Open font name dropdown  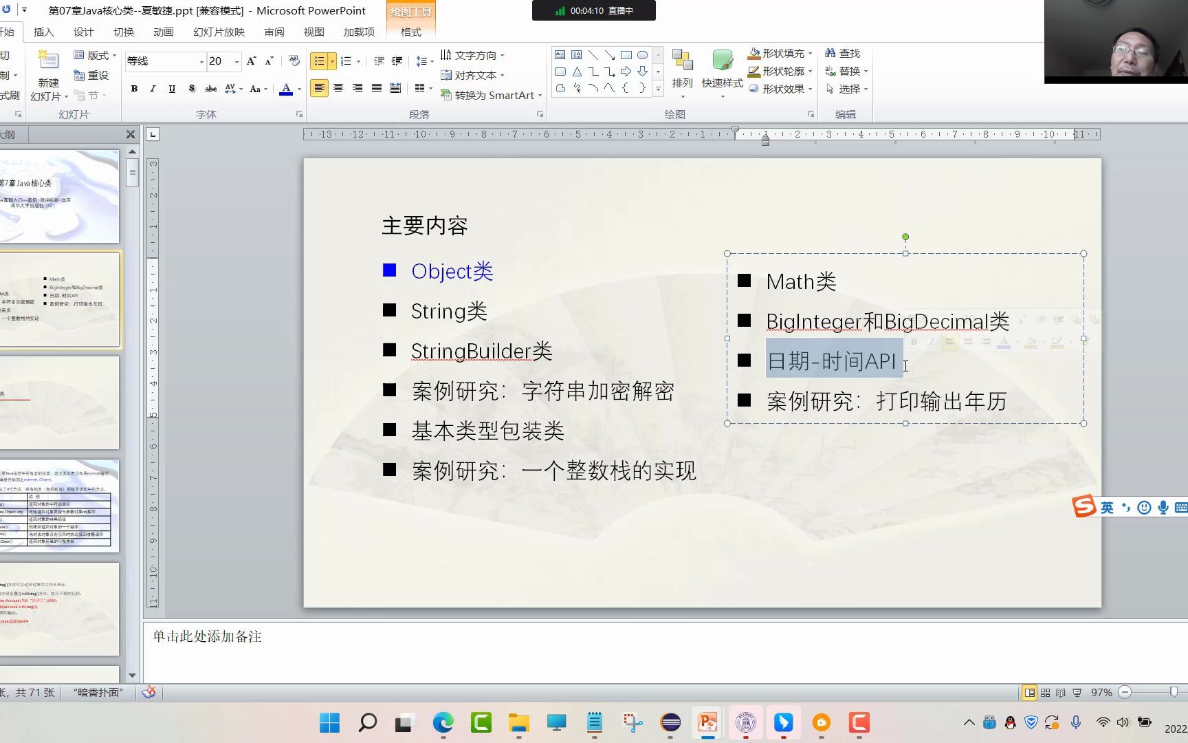pos(201,62)
